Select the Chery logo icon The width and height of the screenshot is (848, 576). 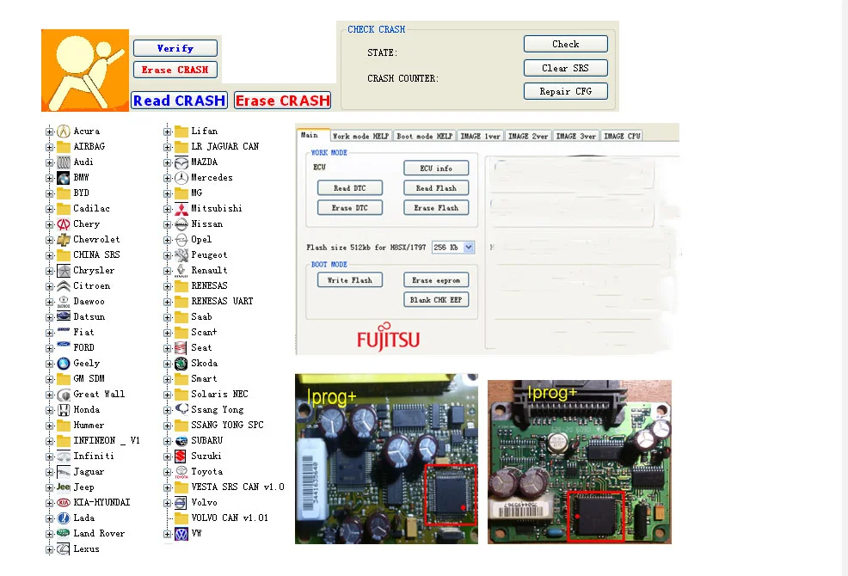64,224
